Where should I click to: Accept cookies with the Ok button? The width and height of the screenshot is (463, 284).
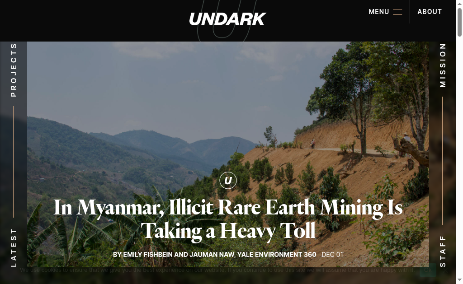[428, 270]
